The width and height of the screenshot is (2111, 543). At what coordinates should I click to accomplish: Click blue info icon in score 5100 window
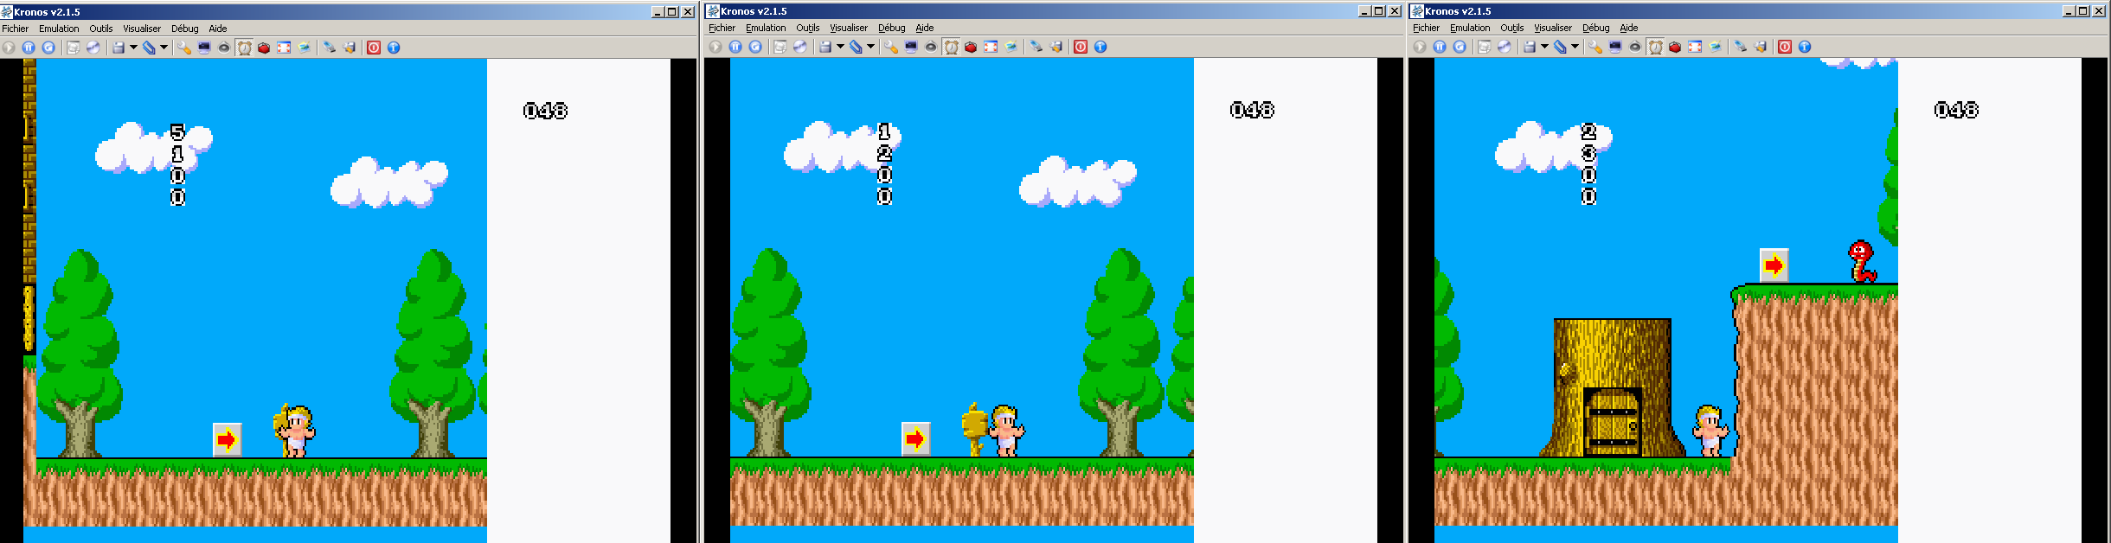point(394,48)
